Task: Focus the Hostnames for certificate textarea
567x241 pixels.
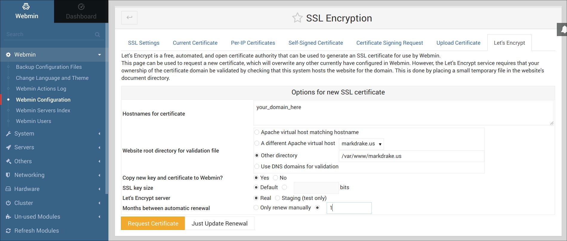Action: (404, 113)
